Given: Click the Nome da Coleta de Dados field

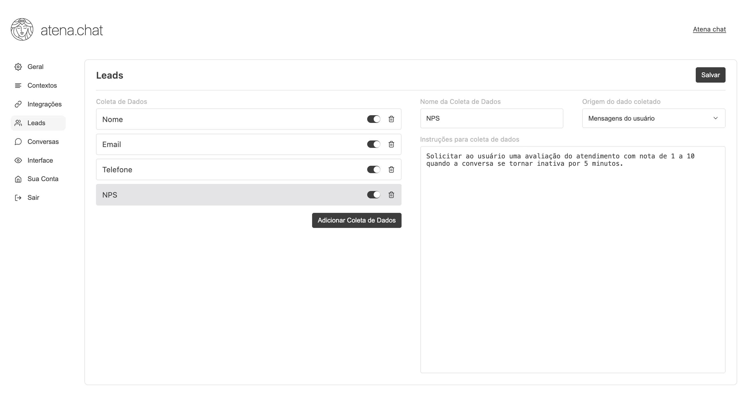Looking at the screenshot, I should 491,118.
